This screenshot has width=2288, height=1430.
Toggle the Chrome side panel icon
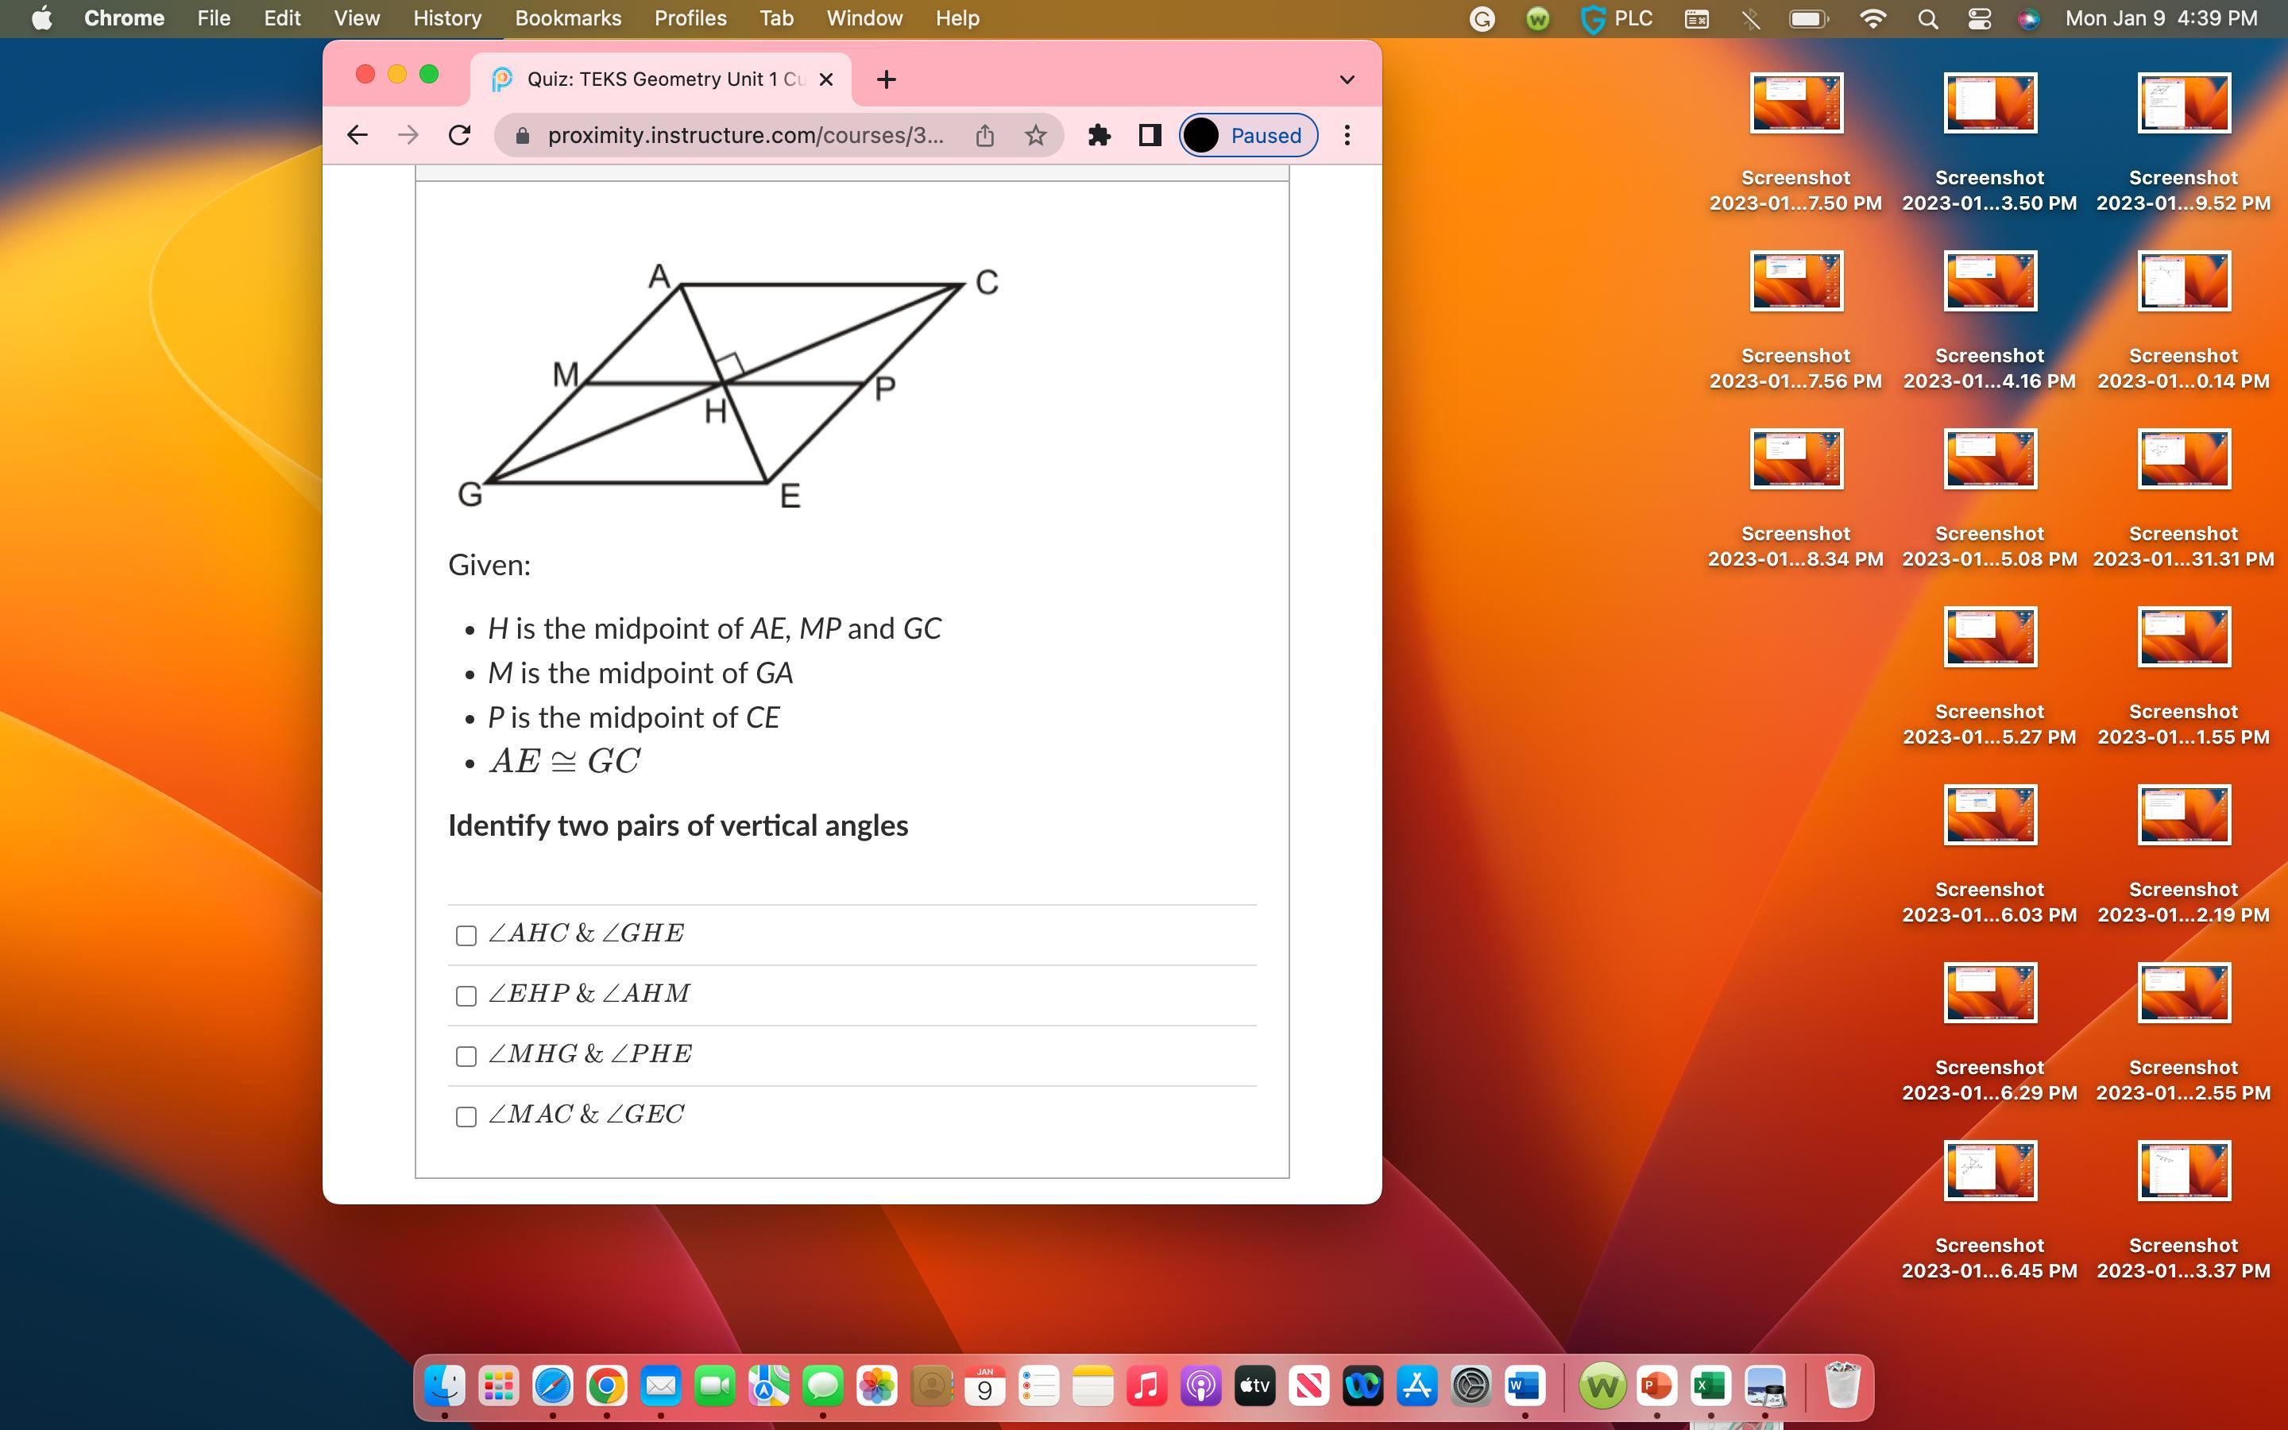coord(1150,135)
